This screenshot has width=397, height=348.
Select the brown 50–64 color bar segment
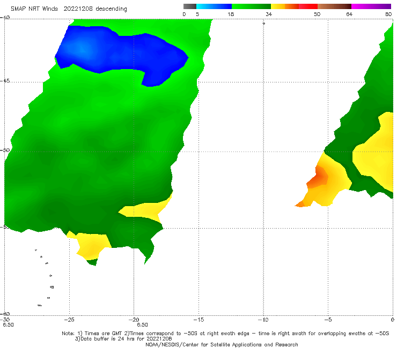(334, 6)
